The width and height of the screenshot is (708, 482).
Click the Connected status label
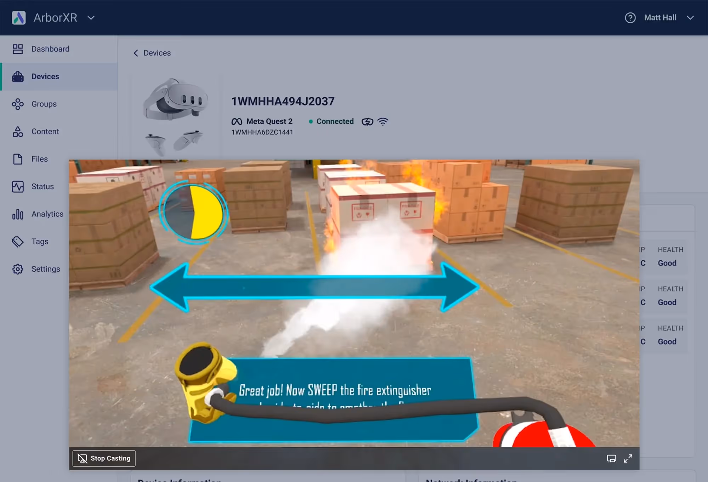pos(335,122)
